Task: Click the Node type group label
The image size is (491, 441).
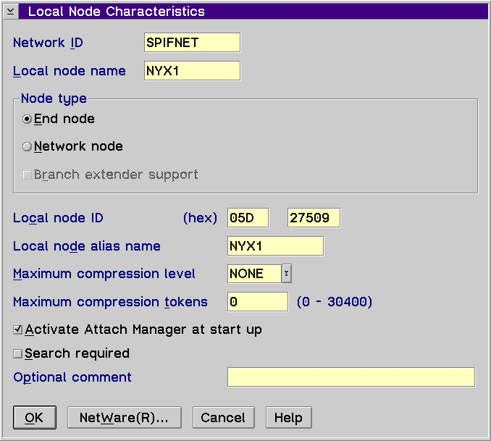Action: 54,98
